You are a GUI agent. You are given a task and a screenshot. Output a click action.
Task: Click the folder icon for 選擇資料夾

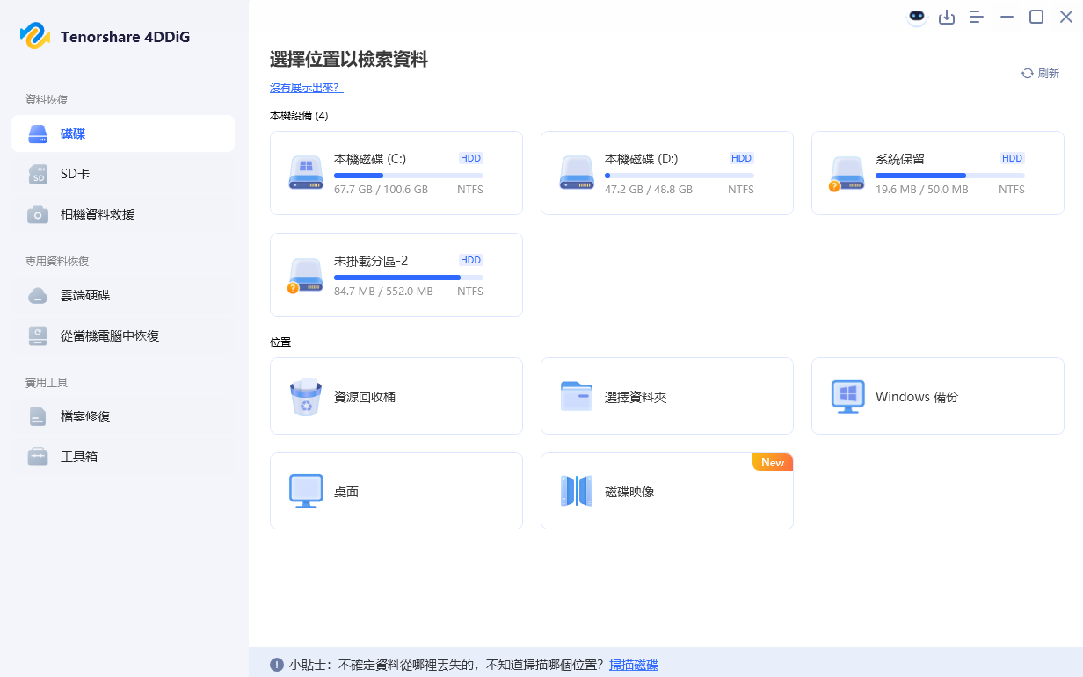[577, 396]
